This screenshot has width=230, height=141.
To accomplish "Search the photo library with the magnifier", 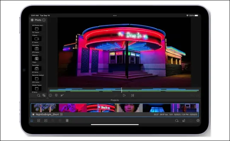I will coord(39,96).
